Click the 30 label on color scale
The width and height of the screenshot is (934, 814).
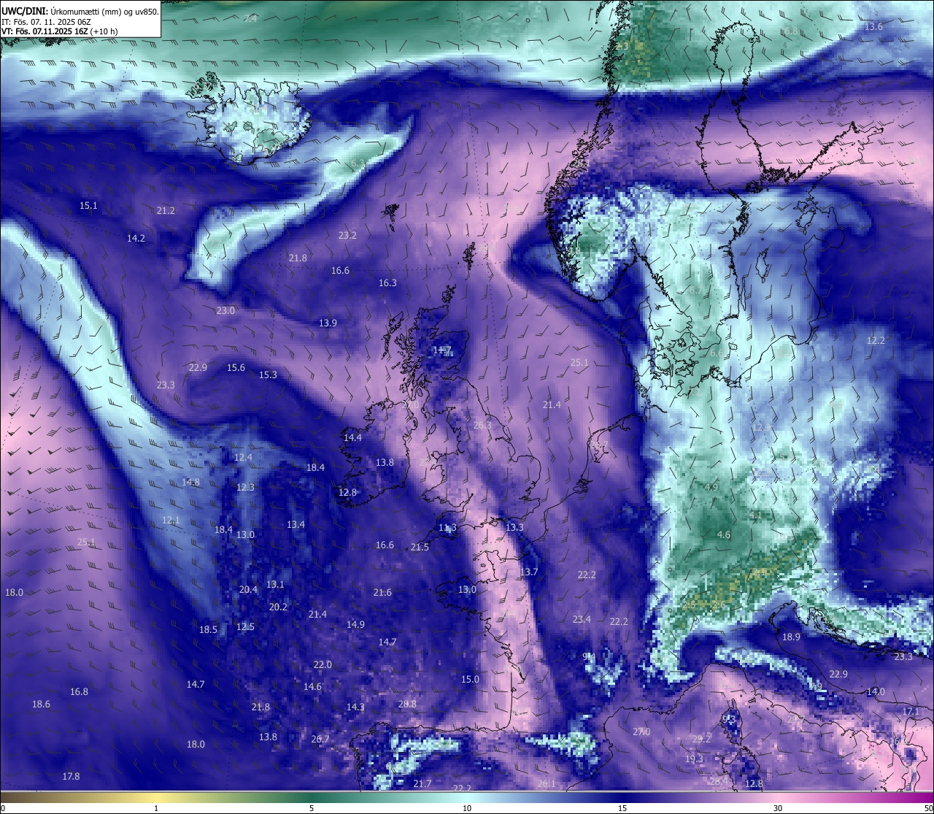(778, 808)
